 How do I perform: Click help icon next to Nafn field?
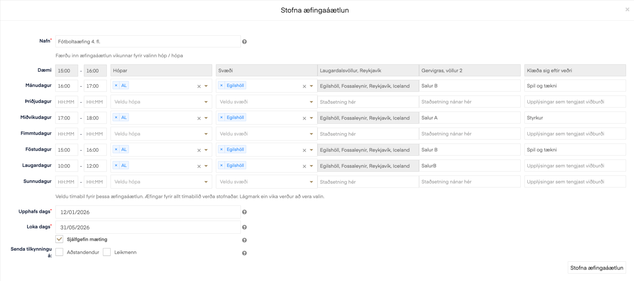pyautogui.click(x=244, y=42)
